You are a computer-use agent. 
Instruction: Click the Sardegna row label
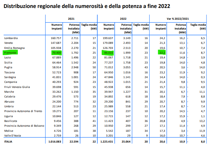coord(10,77)
